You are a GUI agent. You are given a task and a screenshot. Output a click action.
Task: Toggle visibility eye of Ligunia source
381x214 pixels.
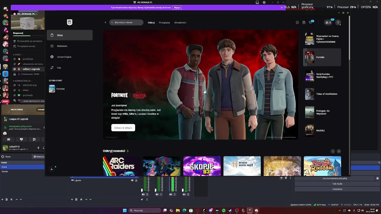click(x=132, y=180)
